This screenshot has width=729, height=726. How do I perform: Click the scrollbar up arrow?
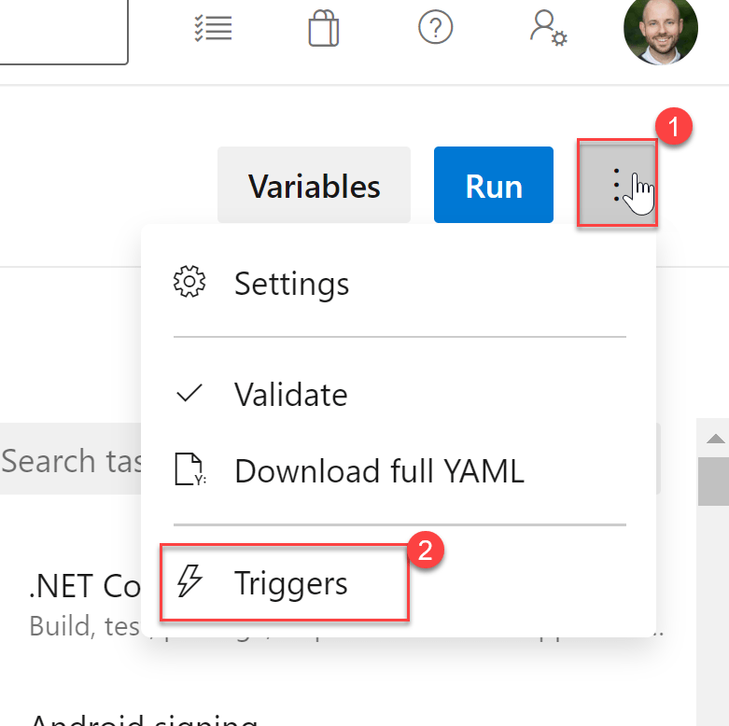715,439
